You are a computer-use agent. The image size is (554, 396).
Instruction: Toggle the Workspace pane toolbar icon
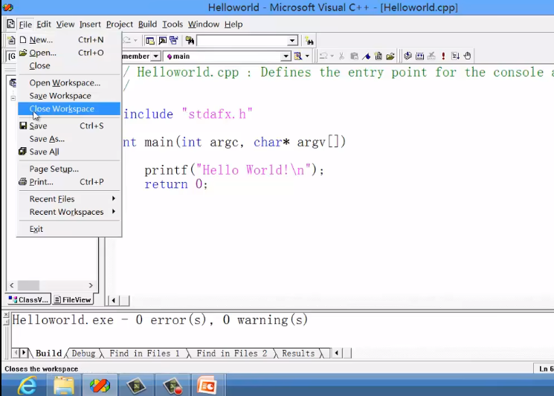coord(150,41)
